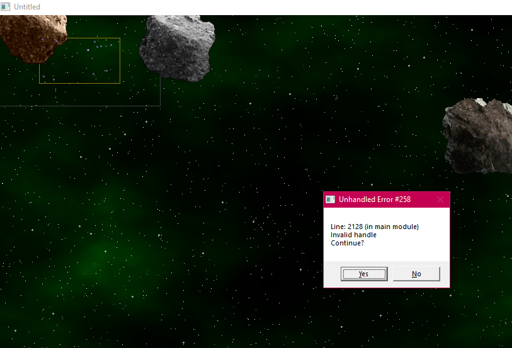This screenshot has width=512, height=348.
Task: Click the "Unhandled Error #258" title text
Action: pos(375,199)
